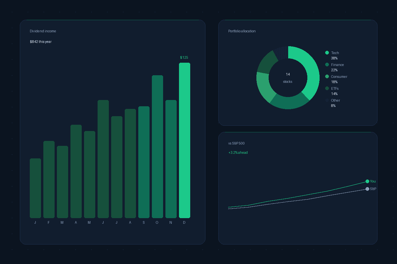Click the ETFs legend color dot
This screenshot has width=397, height=264.
click(327, 88)
